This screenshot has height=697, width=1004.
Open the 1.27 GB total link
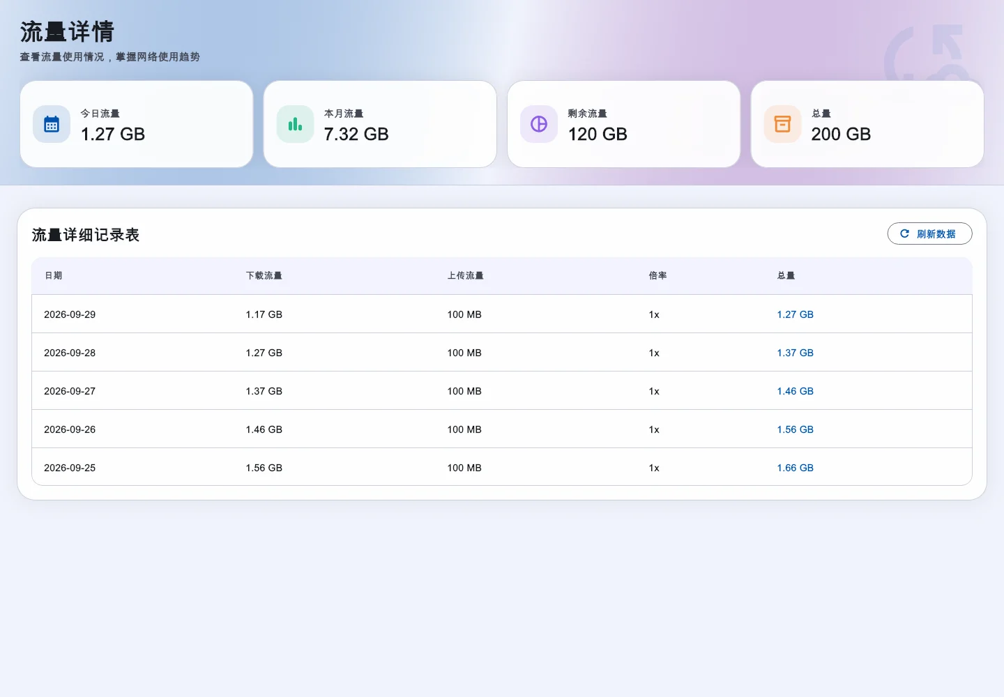pos(796,314)
